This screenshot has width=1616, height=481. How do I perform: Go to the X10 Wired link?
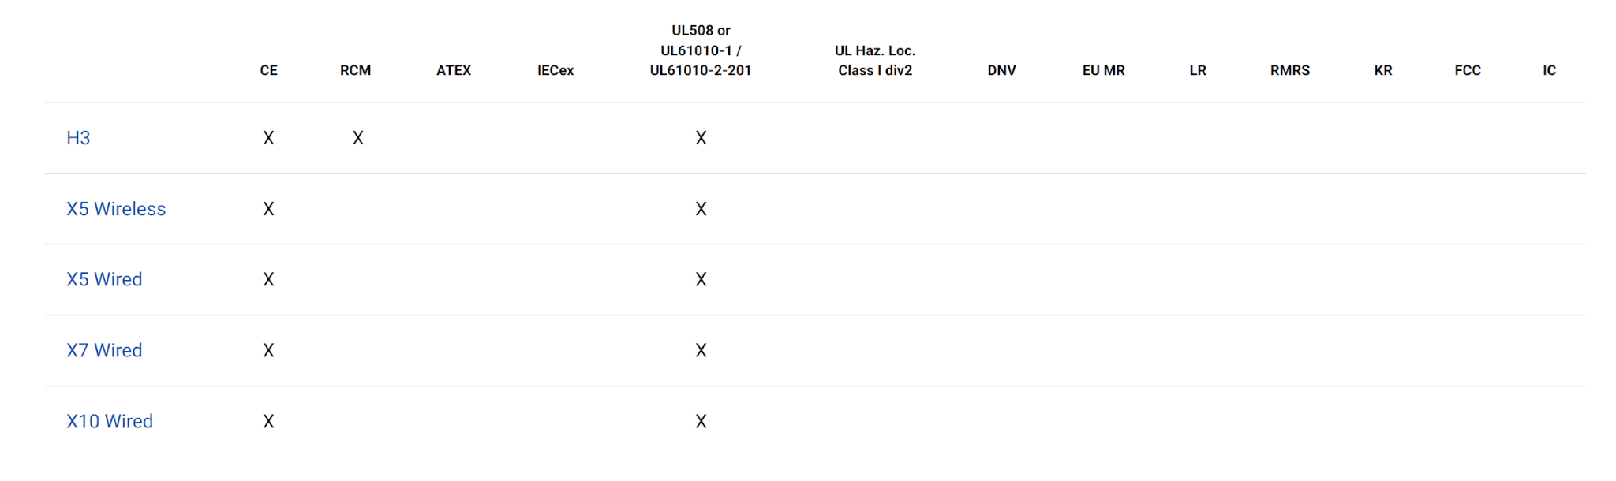(110, 421)
